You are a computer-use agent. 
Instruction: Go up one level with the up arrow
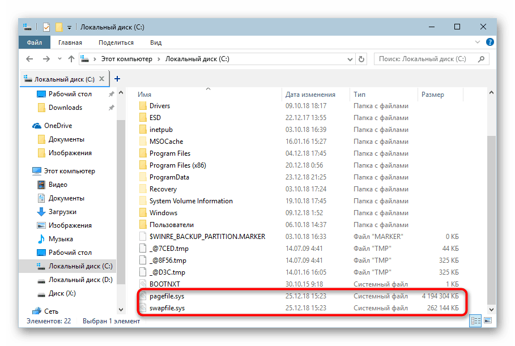[71, 59]
